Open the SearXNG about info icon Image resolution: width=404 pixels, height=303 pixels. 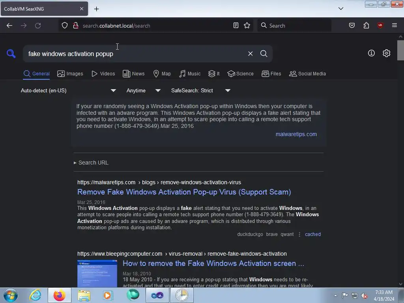click(371, 53)
